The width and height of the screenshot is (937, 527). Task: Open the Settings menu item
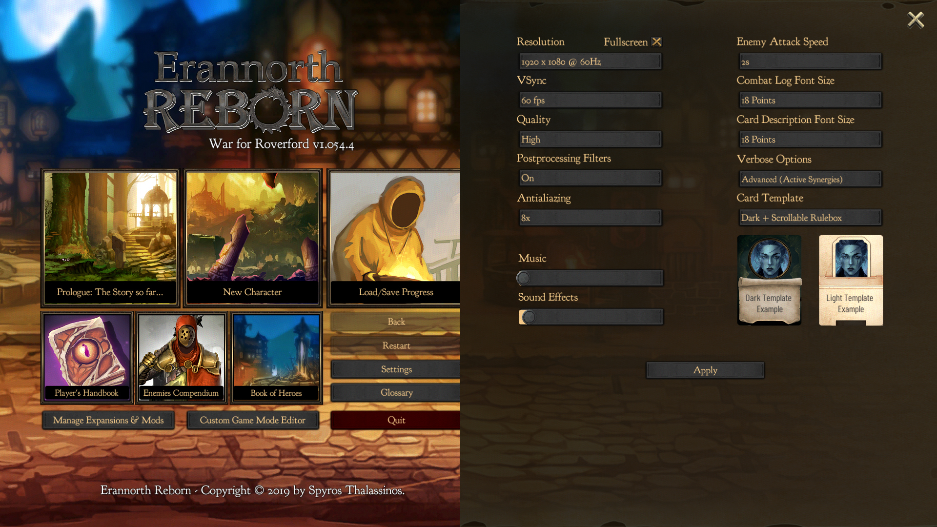coord(396,369)
